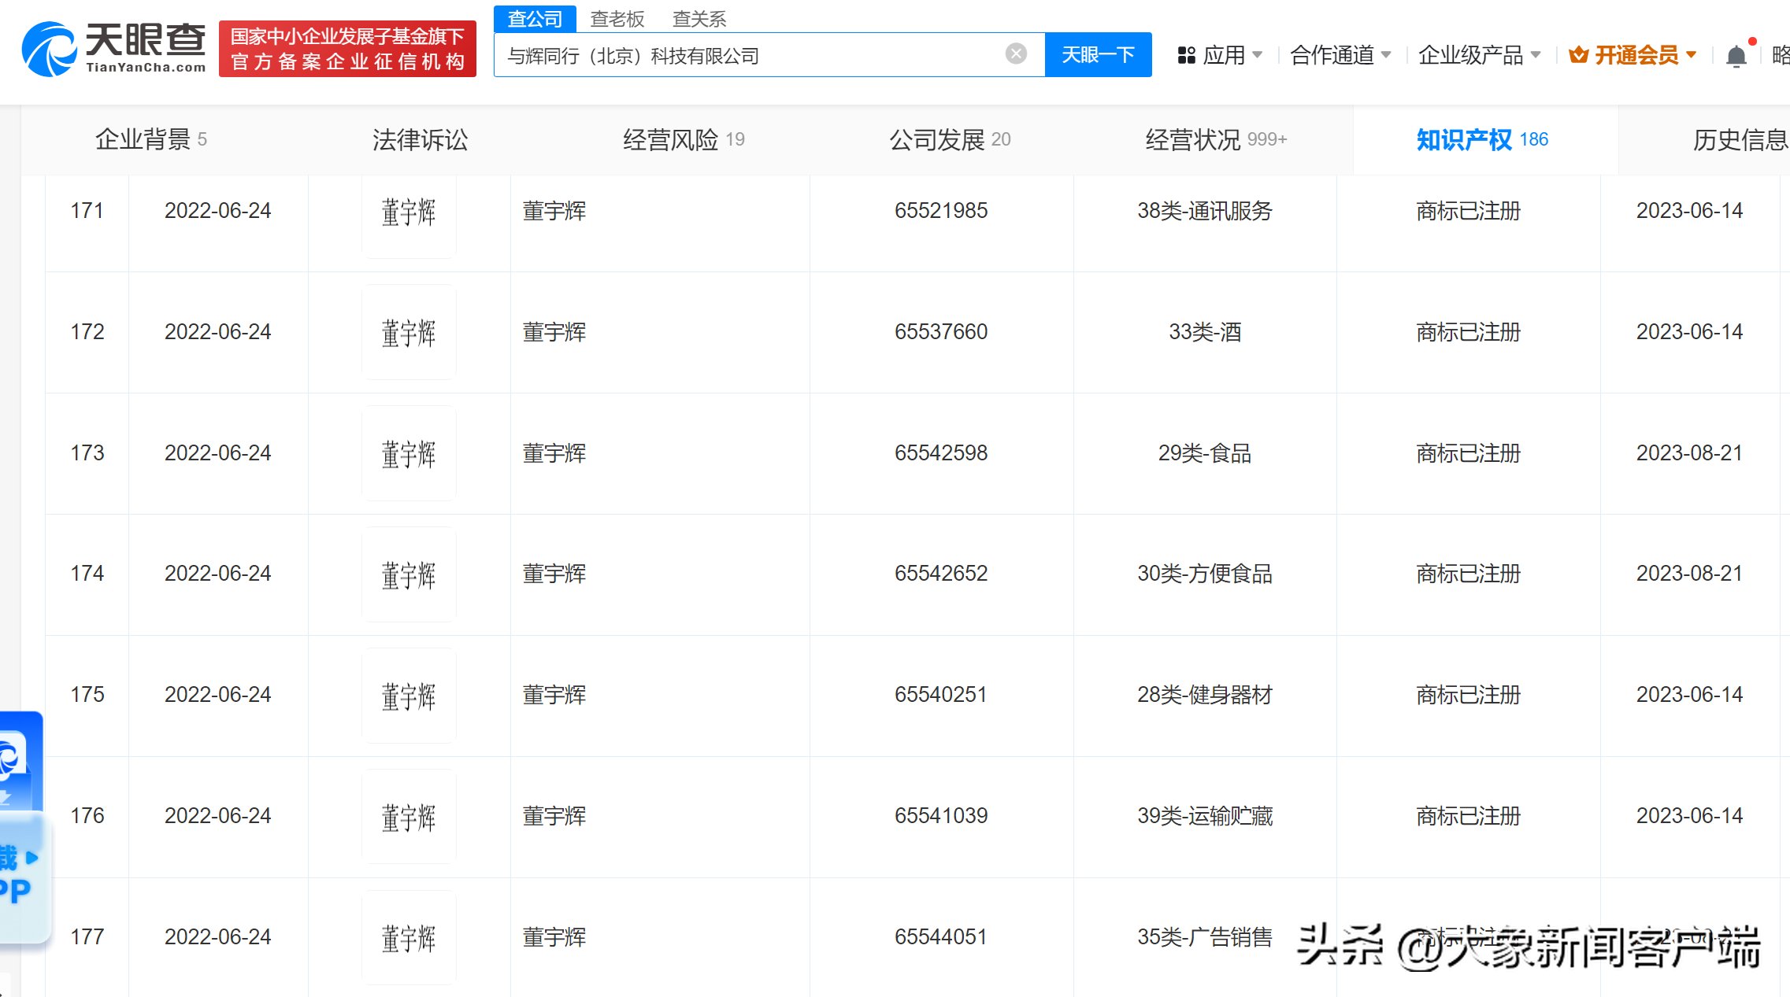This screenshot has width=1790, height=997.
Task: Open the TianYanCha logo homepage
Action: tap(114, 49)
